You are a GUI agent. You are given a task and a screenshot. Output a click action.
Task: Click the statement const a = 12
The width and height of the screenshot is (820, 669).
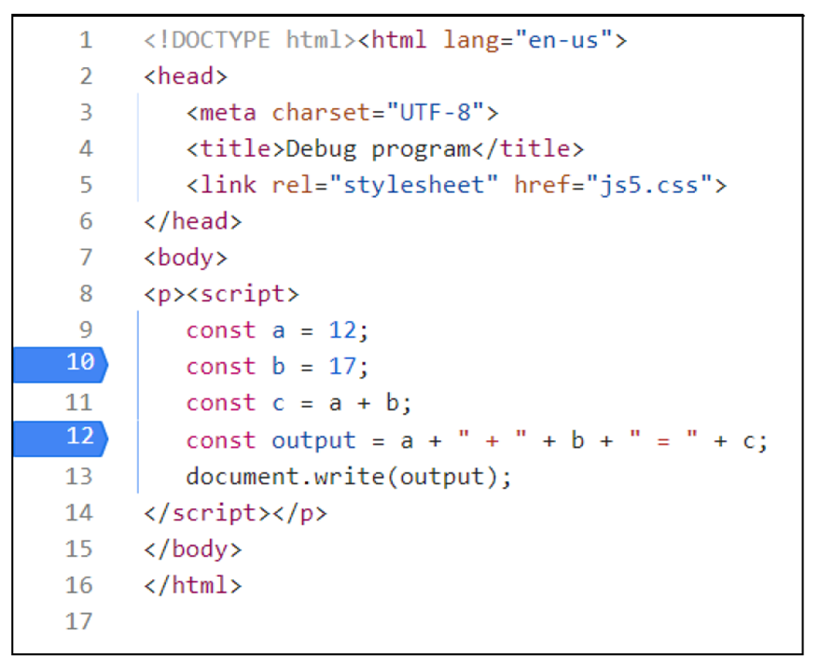tap(278, 330)
